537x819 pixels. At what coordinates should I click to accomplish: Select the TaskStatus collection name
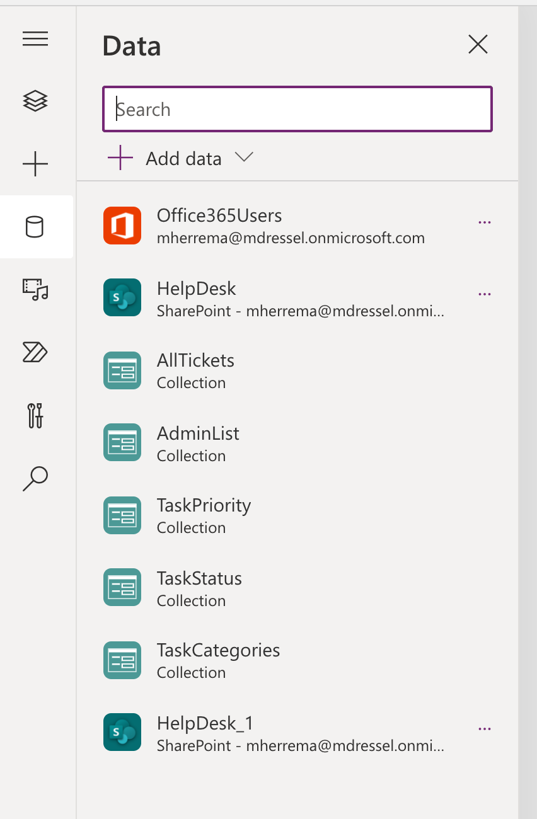[199, 578]
